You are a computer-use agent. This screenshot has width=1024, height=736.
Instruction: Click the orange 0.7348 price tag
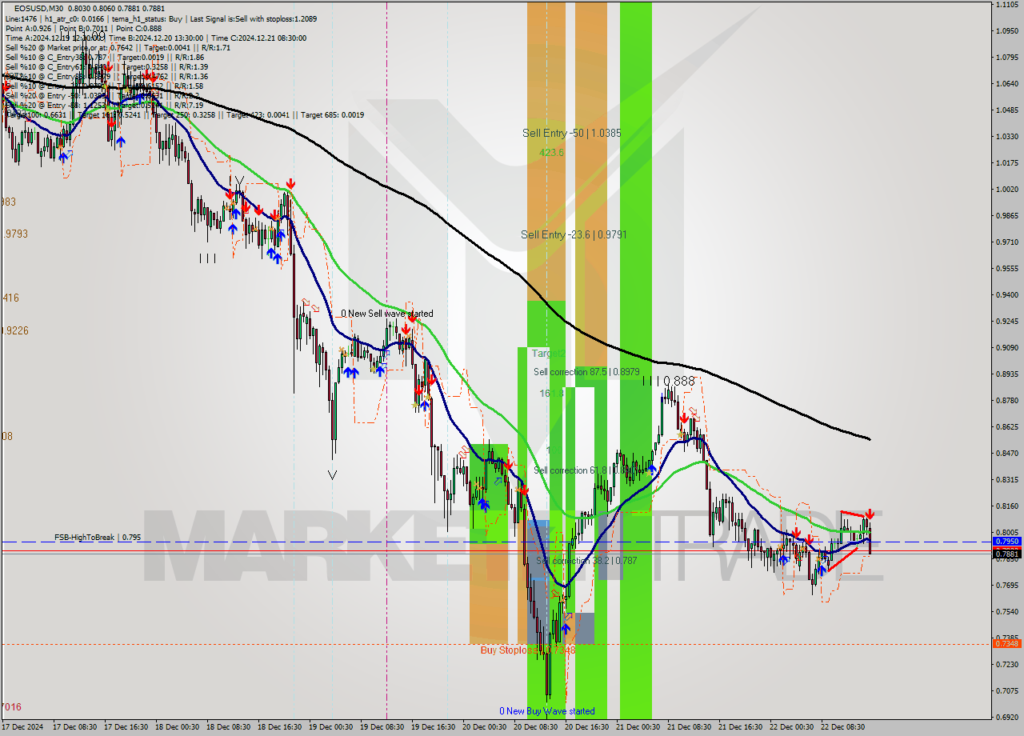[x=1006, y=644]
